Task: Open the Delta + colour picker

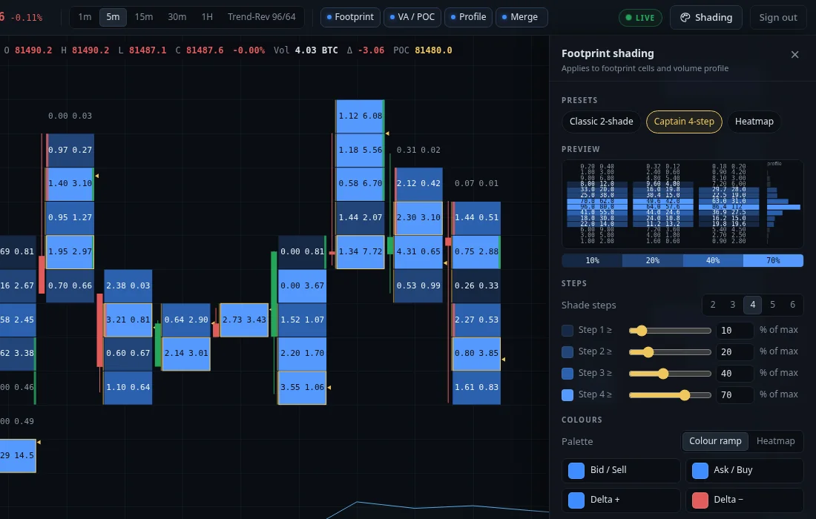Action: [621, 500]
